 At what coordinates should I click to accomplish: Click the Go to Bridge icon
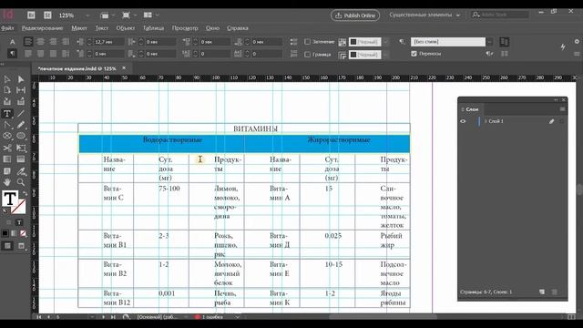pos(31,15)
